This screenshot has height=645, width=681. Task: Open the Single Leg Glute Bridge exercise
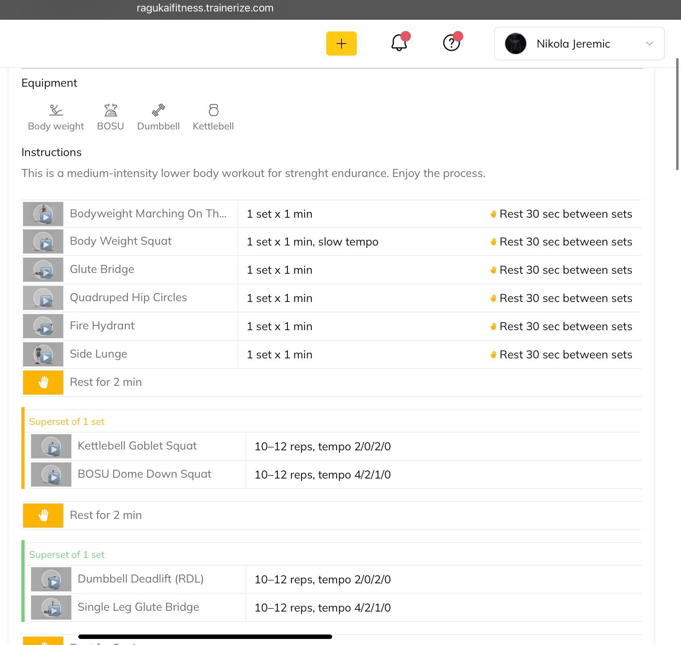138,607
